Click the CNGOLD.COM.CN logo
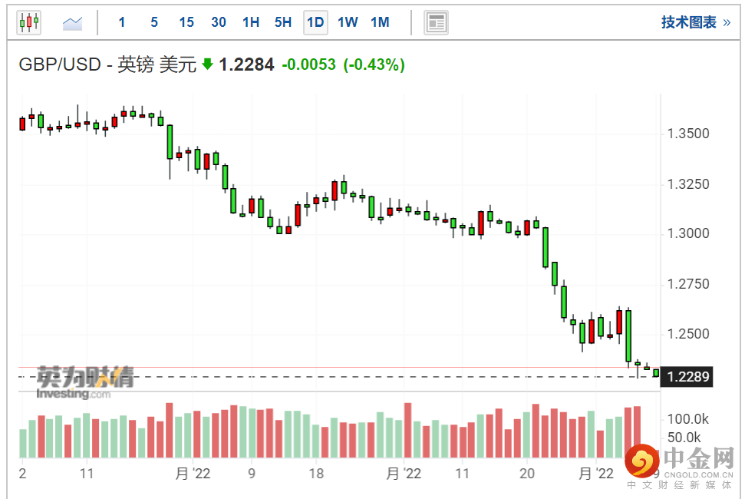 tap(679, 465)
